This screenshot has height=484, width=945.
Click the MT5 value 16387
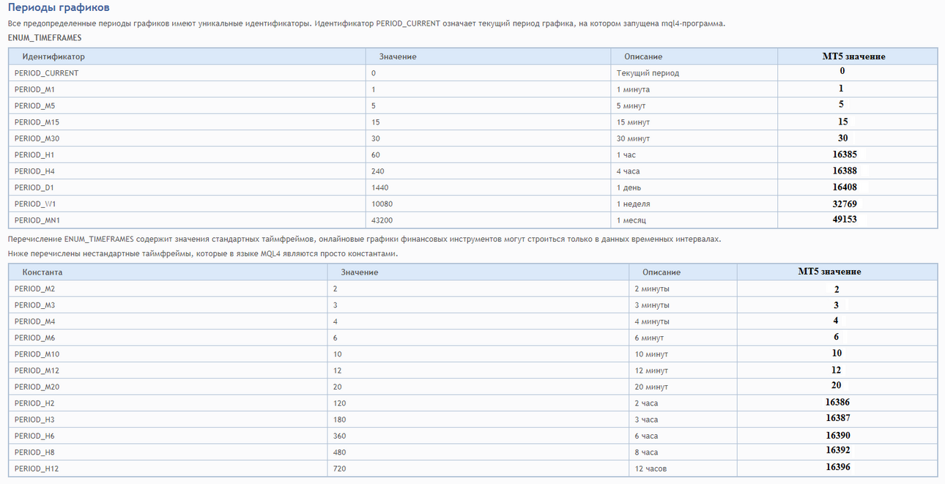pyautogui.click(x=837, y=418)
